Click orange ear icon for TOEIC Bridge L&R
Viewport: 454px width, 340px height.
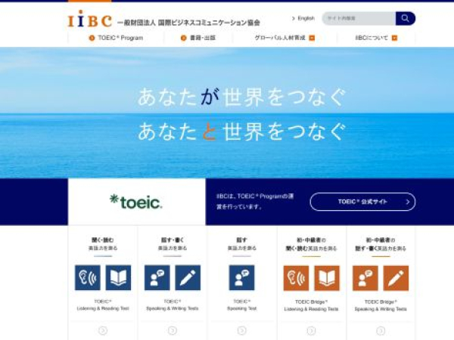[296, 278]
